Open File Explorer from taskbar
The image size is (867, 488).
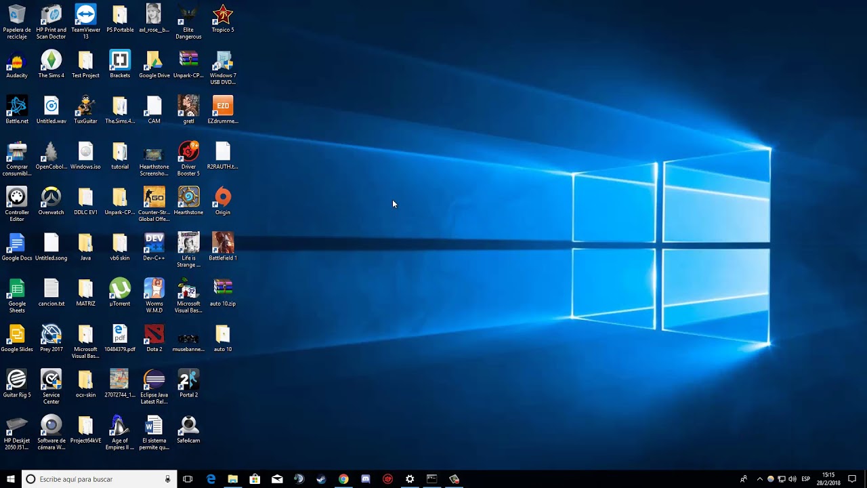[233, 479]
